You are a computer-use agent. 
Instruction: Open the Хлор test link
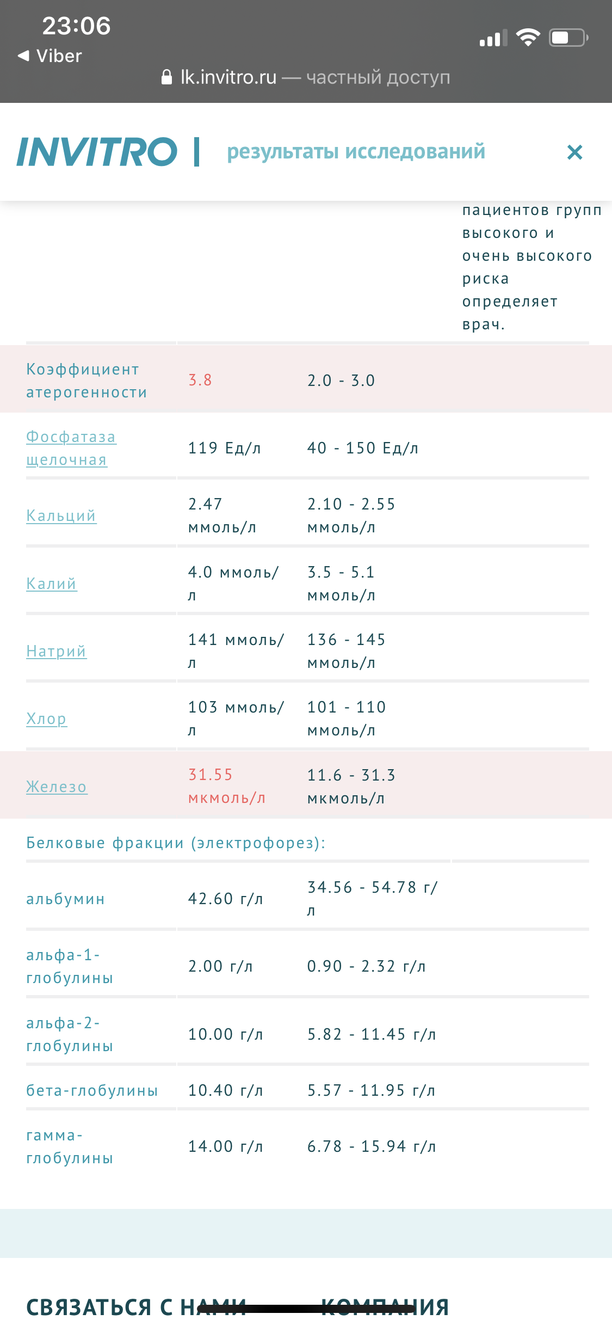[47, 719]
